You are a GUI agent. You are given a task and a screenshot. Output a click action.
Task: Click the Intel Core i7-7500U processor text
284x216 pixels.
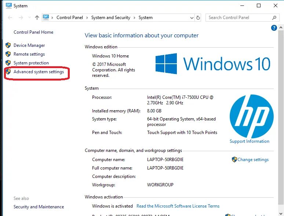[180, 100]
